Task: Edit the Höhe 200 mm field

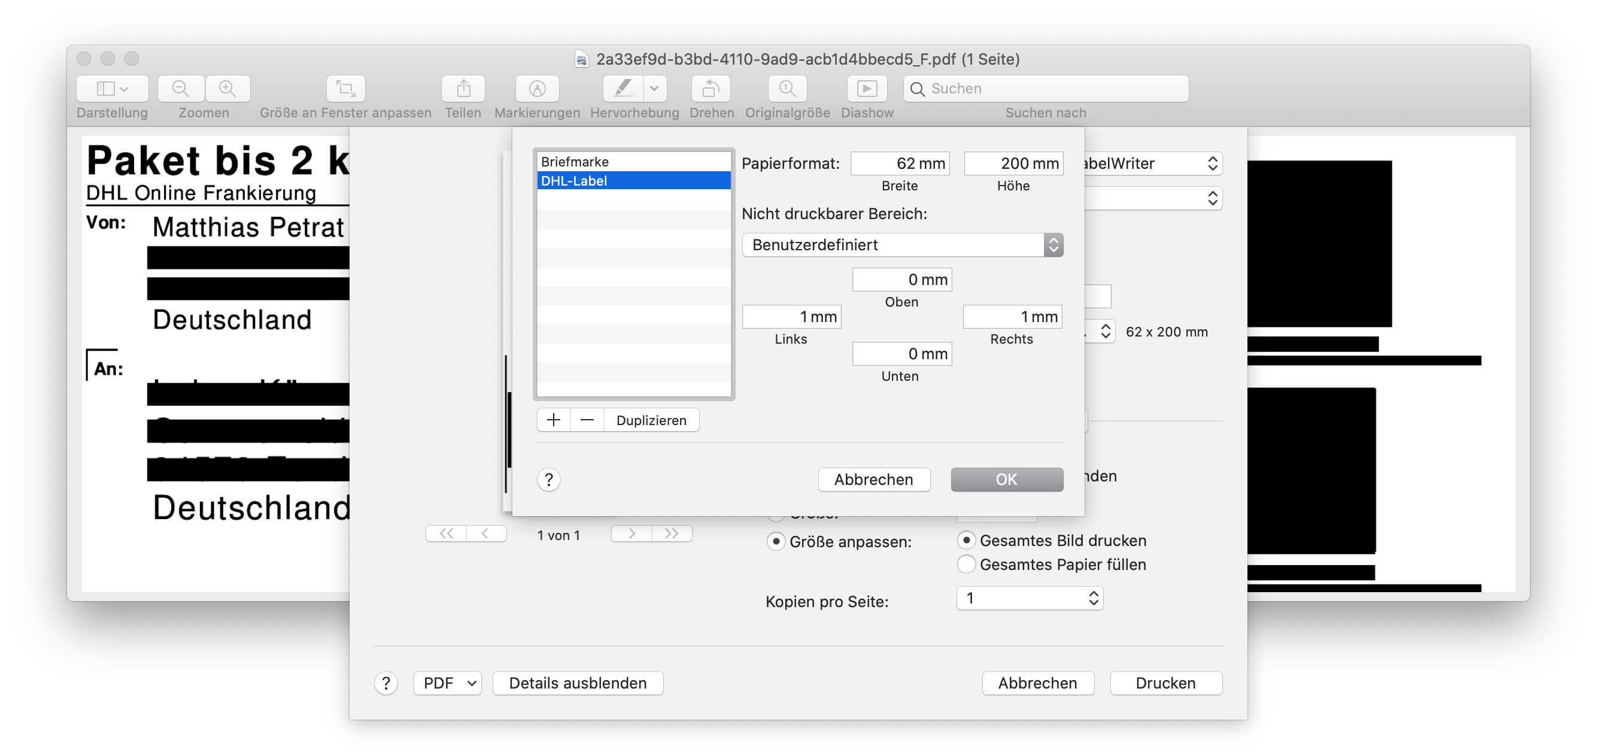Action: (x=1013, y=163)
